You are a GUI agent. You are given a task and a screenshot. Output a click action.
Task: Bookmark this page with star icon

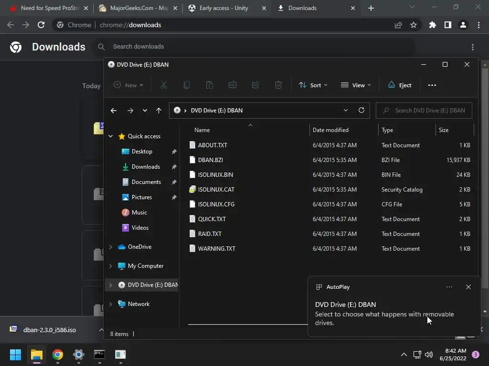(x=414, y=25)
